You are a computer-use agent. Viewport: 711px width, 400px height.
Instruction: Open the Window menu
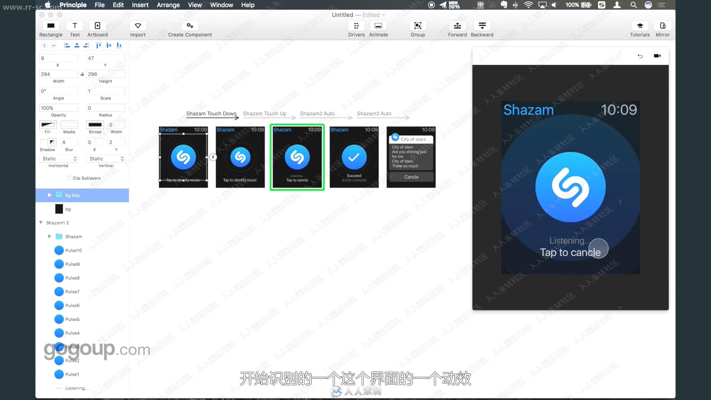(221, 5)
